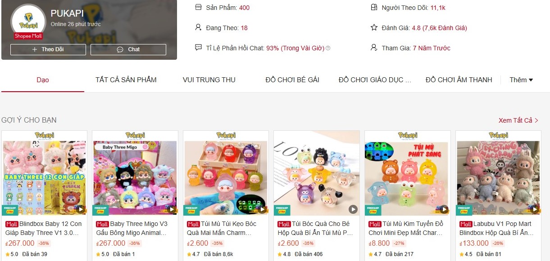Open Túi Mù Kim Tuyến product title
The image size is (550, 261).
pos(406,228)
